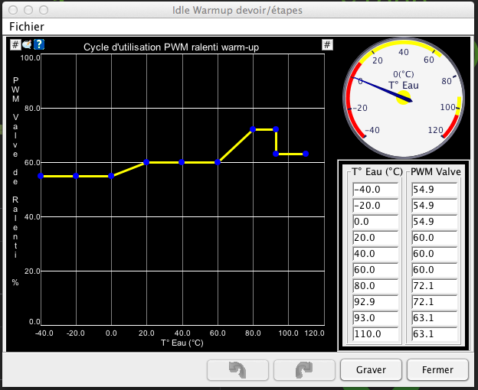Click the curve point at -20.0 °C
Viewport: 478px width, 390px height.
[76, 176]
